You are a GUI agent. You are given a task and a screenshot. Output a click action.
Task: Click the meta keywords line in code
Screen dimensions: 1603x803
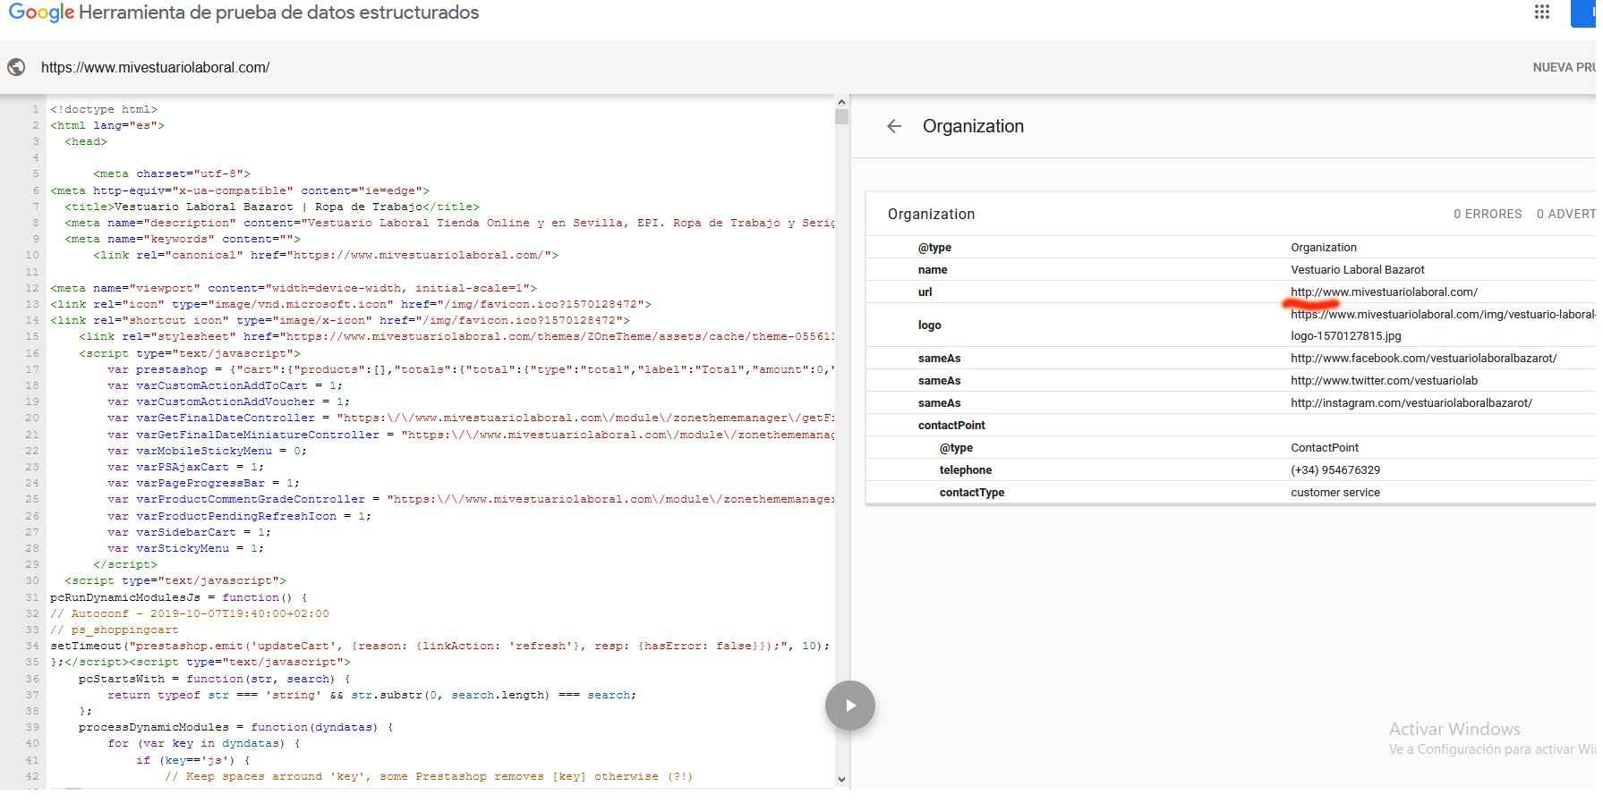(183, 239)
